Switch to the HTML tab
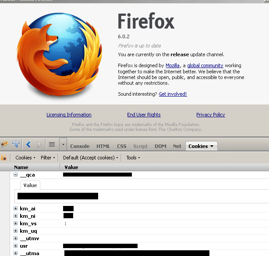Image resolution: width=269 pixels, height=256 pixels. [x=103, y=146]
